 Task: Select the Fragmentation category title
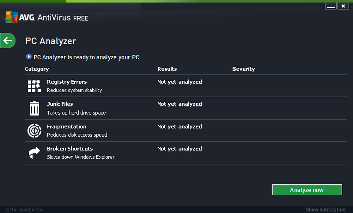click(67, 127)
